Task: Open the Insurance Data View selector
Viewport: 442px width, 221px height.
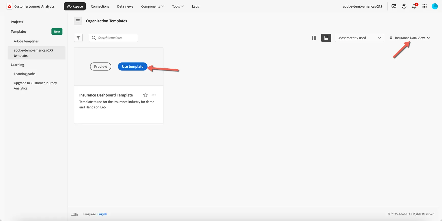Action: (410, 38)
